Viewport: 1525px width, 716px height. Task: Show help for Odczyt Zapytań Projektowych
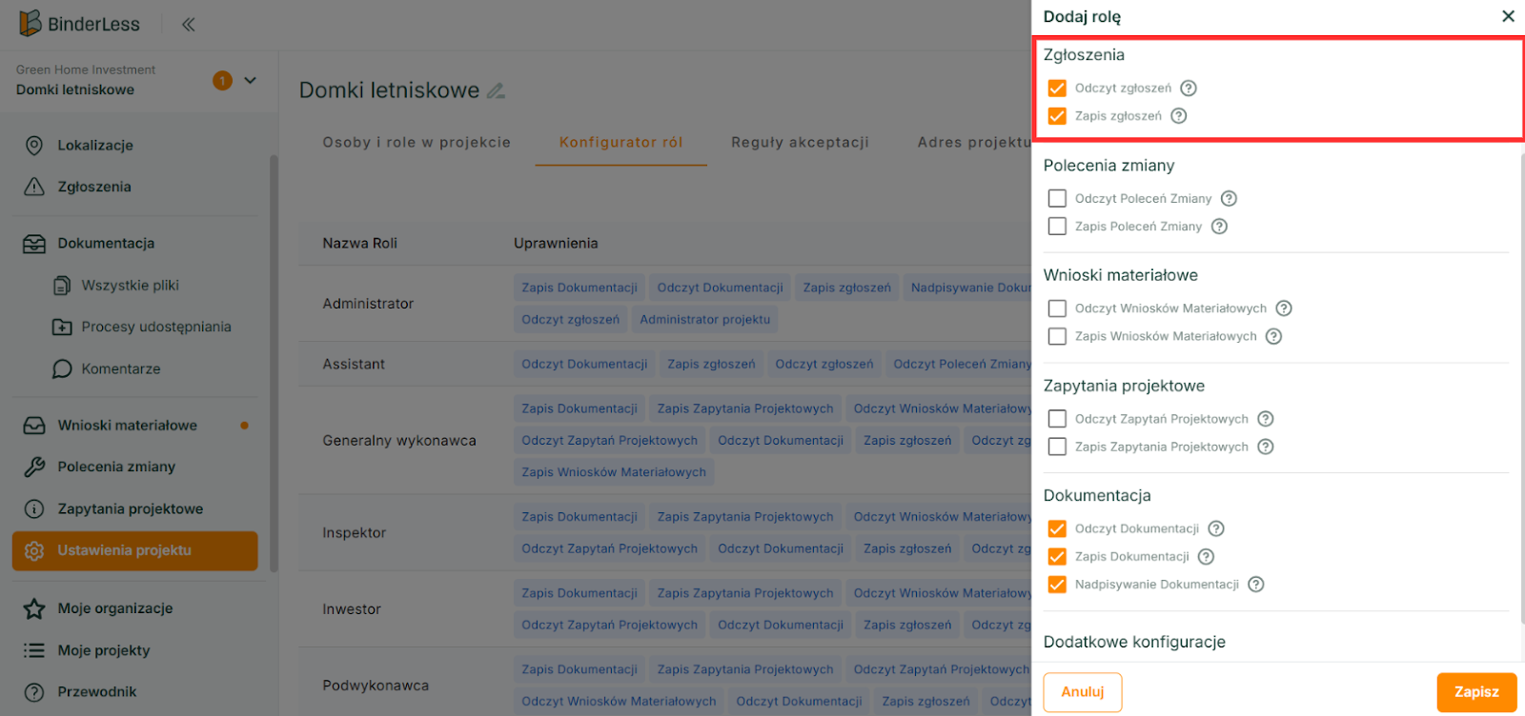[x=1266, y=419]
